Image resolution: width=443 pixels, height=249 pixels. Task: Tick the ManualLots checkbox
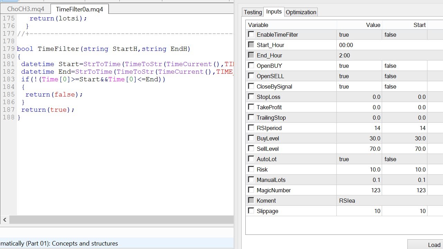click(x=251, y=179)
